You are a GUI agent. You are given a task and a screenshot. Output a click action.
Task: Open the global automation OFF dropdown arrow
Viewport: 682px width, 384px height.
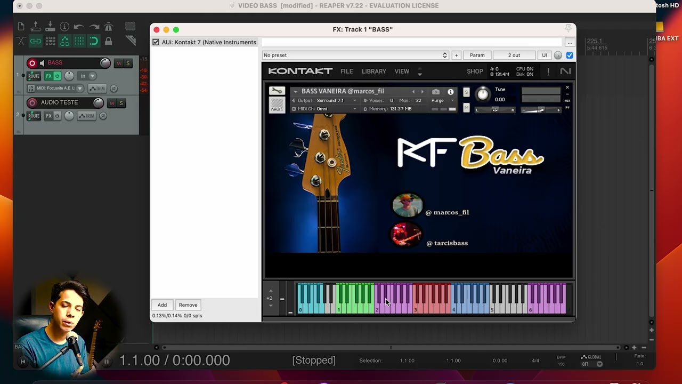click(599, 364)
